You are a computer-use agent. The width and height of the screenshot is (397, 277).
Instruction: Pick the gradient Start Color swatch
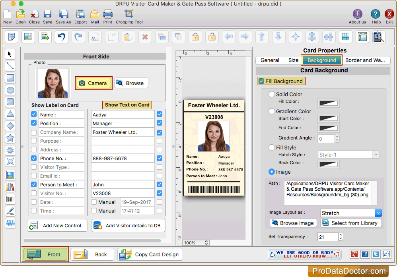[329, 118]
